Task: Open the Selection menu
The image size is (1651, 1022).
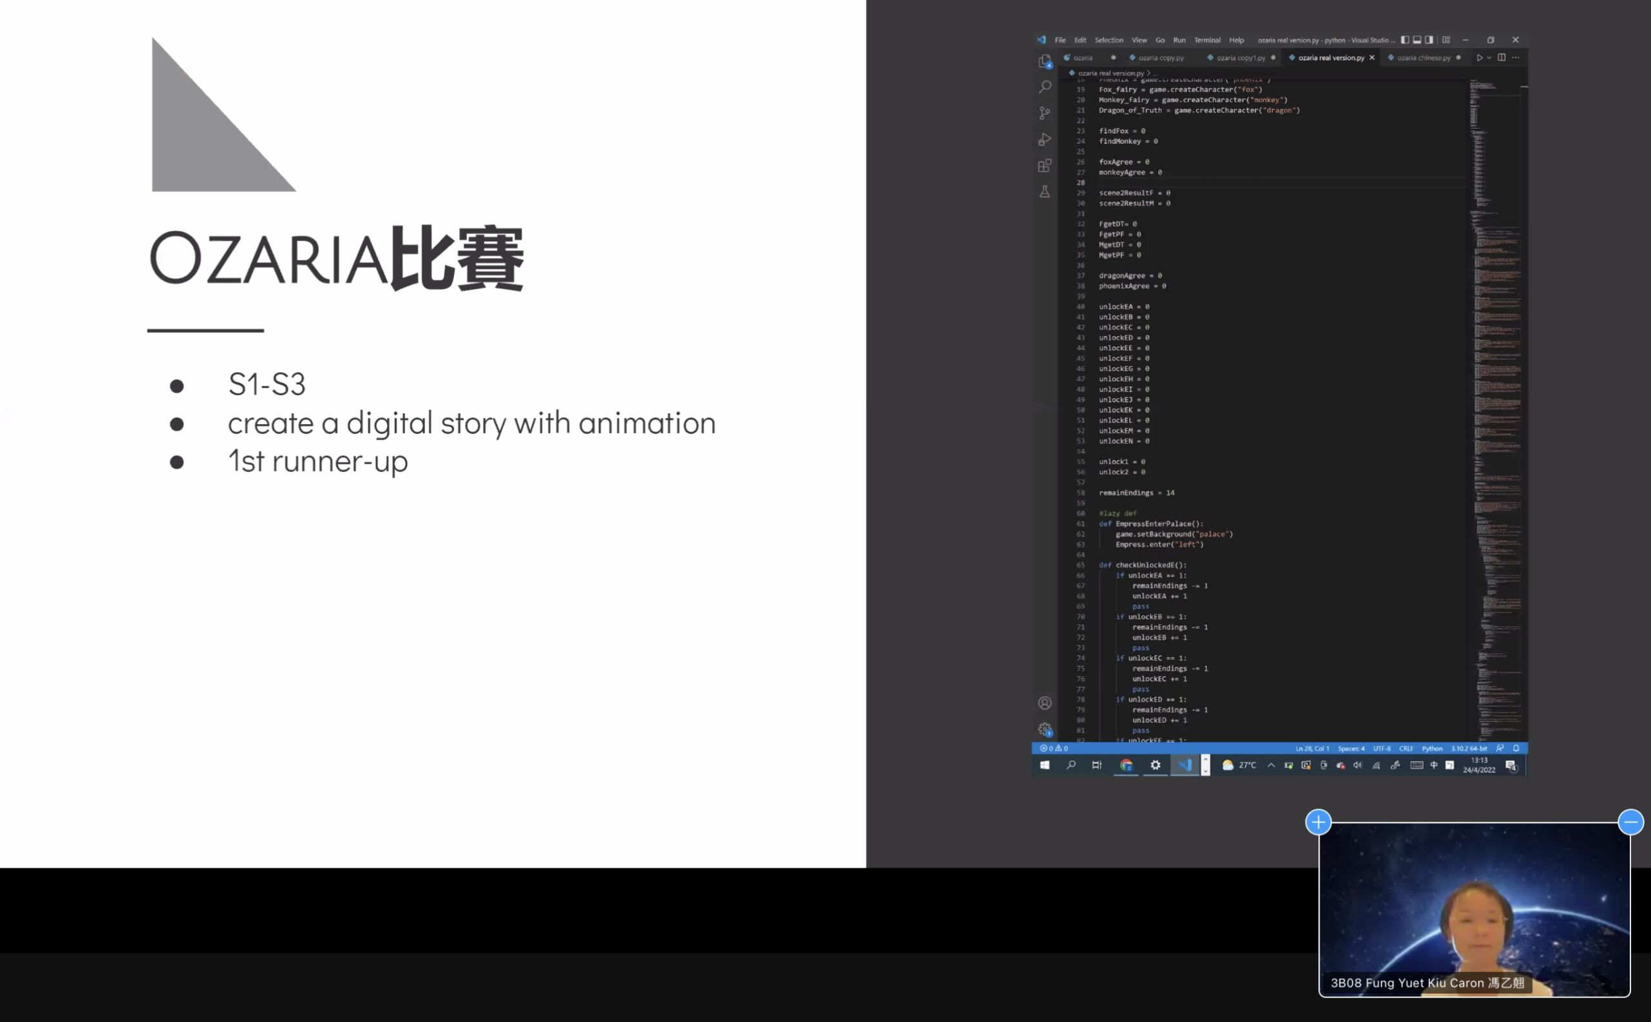Action: point(1109,40)
